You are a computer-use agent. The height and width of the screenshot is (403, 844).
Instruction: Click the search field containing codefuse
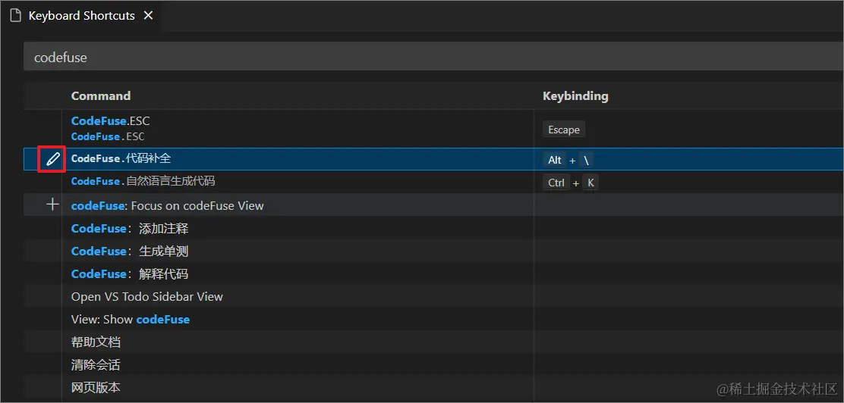tap(433, 57)
